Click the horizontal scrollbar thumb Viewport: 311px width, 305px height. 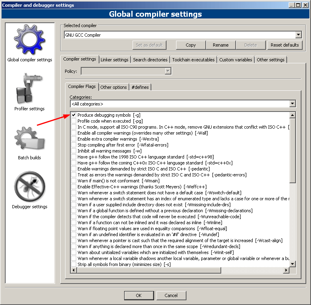(x=149, y=270)
